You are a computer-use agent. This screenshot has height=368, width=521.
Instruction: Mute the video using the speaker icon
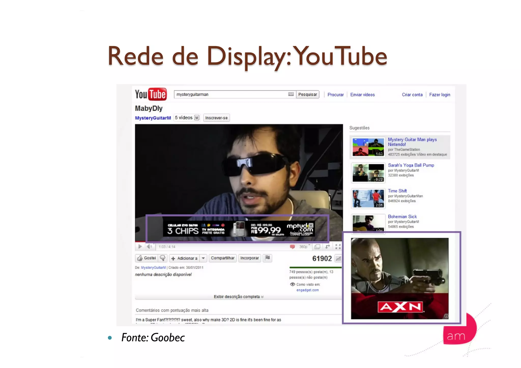coord(149,246)
